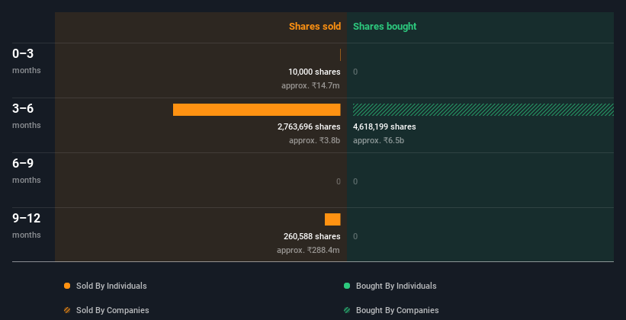
Task: Click the 0–3 months row label
Action: 27,62
